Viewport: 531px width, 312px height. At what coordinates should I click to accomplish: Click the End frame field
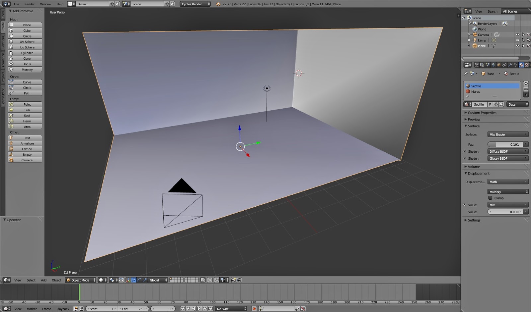(x=133, y=309)
